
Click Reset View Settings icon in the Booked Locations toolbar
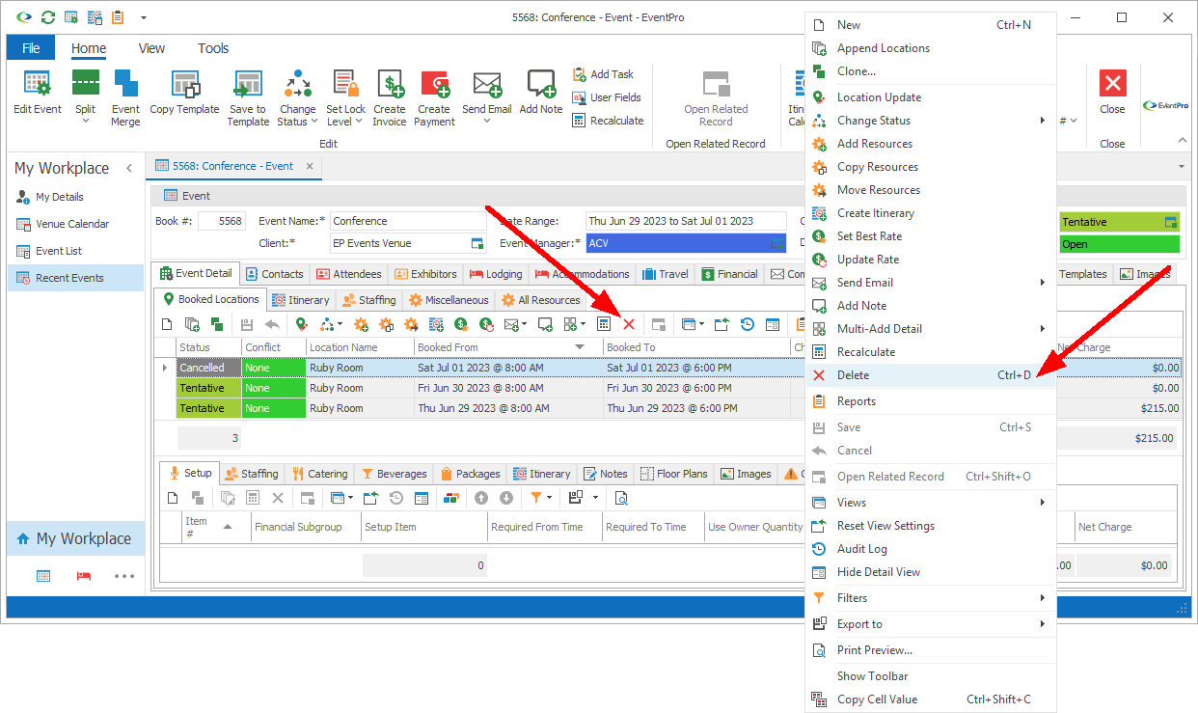click(x=722, y=324)
